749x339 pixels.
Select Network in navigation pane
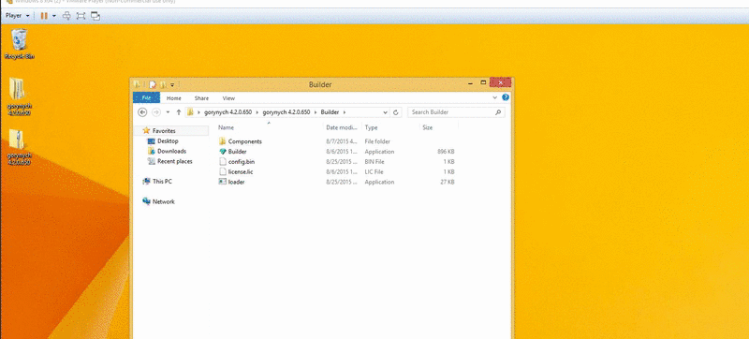[x=163, y=201]
